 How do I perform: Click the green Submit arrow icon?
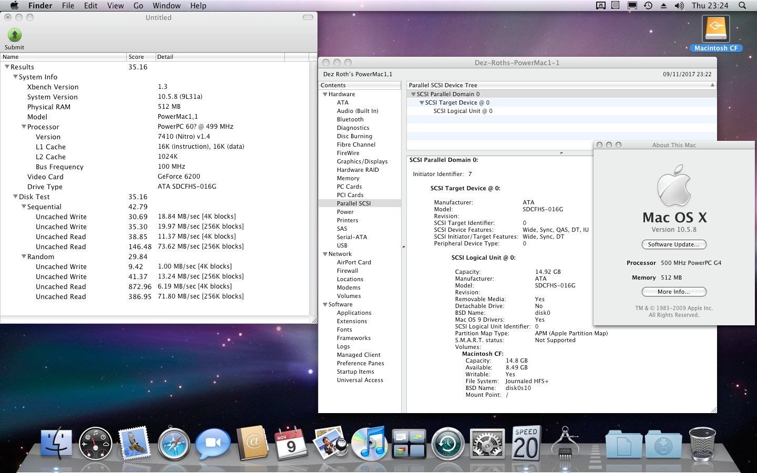(x=15, y=35)
